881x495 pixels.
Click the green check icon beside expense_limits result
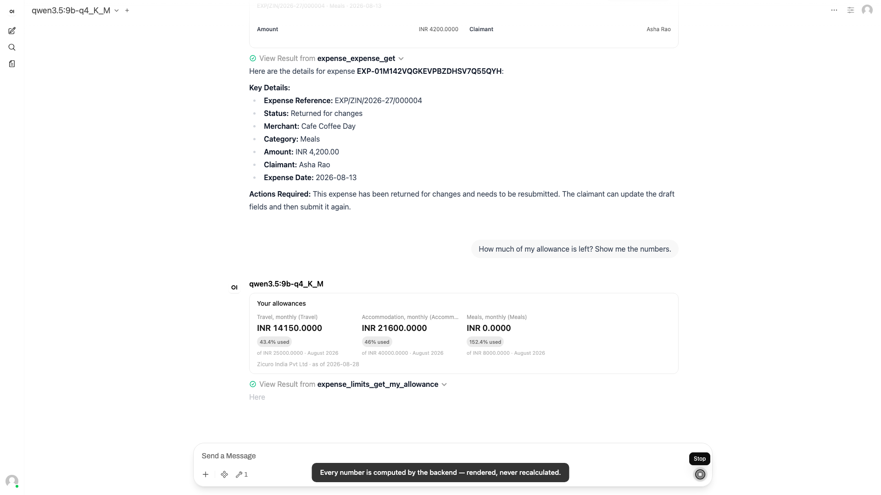(253, 384)
